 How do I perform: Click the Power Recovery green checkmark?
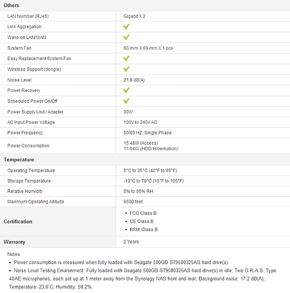(126, 90)
